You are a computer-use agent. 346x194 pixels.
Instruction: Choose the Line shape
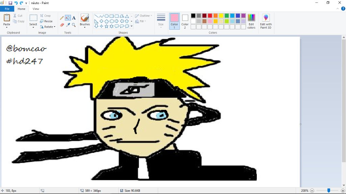pyautogui.click(x=96, y=16)
